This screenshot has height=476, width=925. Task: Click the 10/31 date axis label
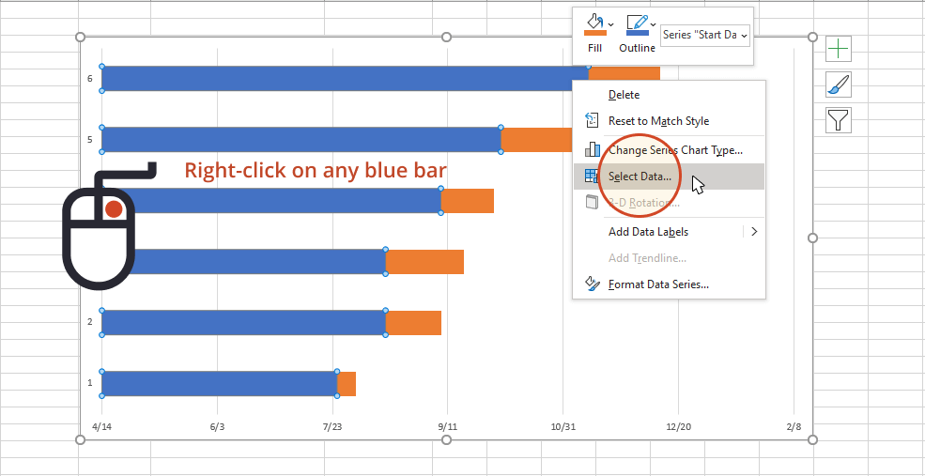point(563,426)
